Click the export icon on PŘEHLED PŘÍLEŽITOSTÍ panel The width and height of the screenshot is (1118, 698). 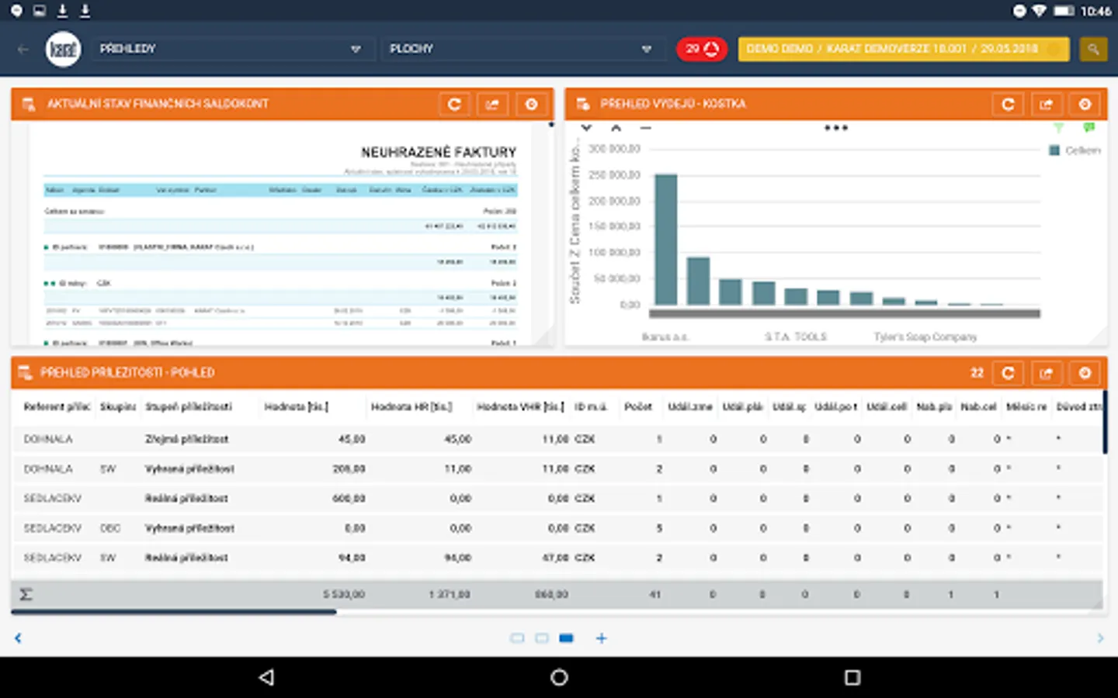pyautogui.click(x=1047, y=372)
